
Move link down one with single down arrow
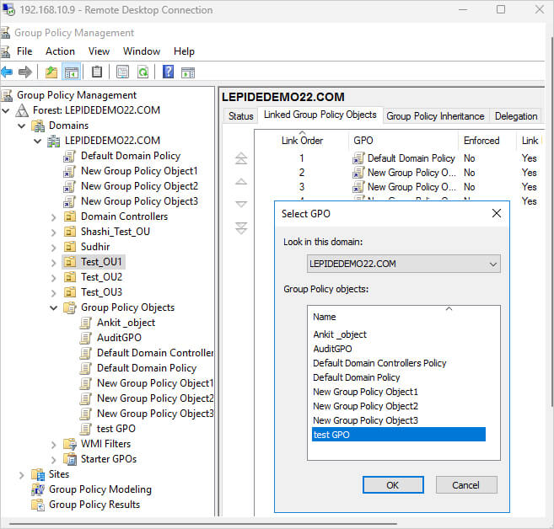pos(241,204)
